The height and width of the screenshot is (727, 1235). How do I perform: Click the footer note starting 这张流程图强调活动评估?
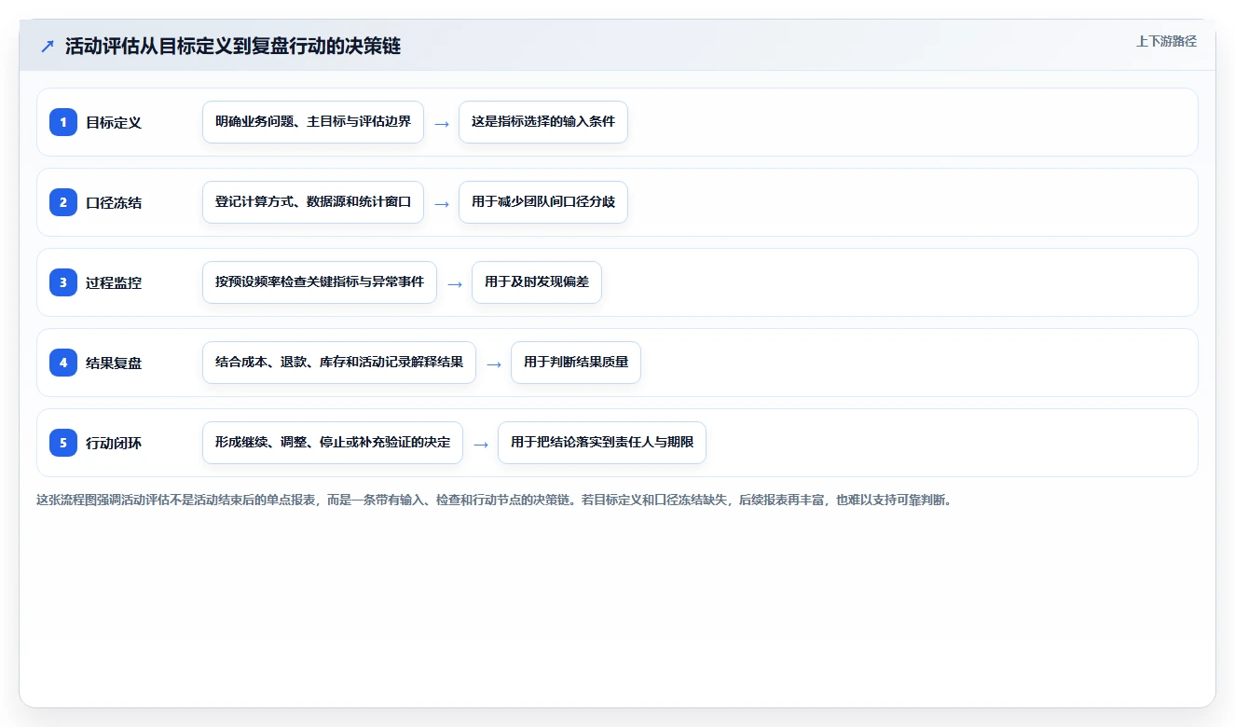[x=495, y=500]
